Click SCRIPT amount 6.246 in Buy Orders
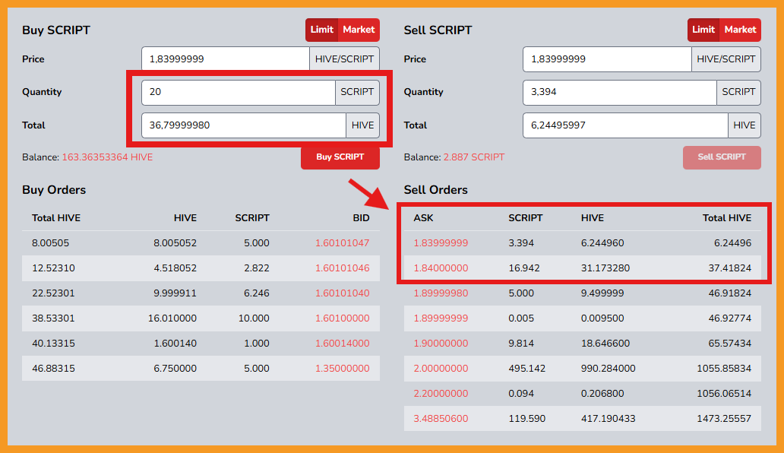The width and height of the screenshot is (784, 453). (x=257, y=293)
